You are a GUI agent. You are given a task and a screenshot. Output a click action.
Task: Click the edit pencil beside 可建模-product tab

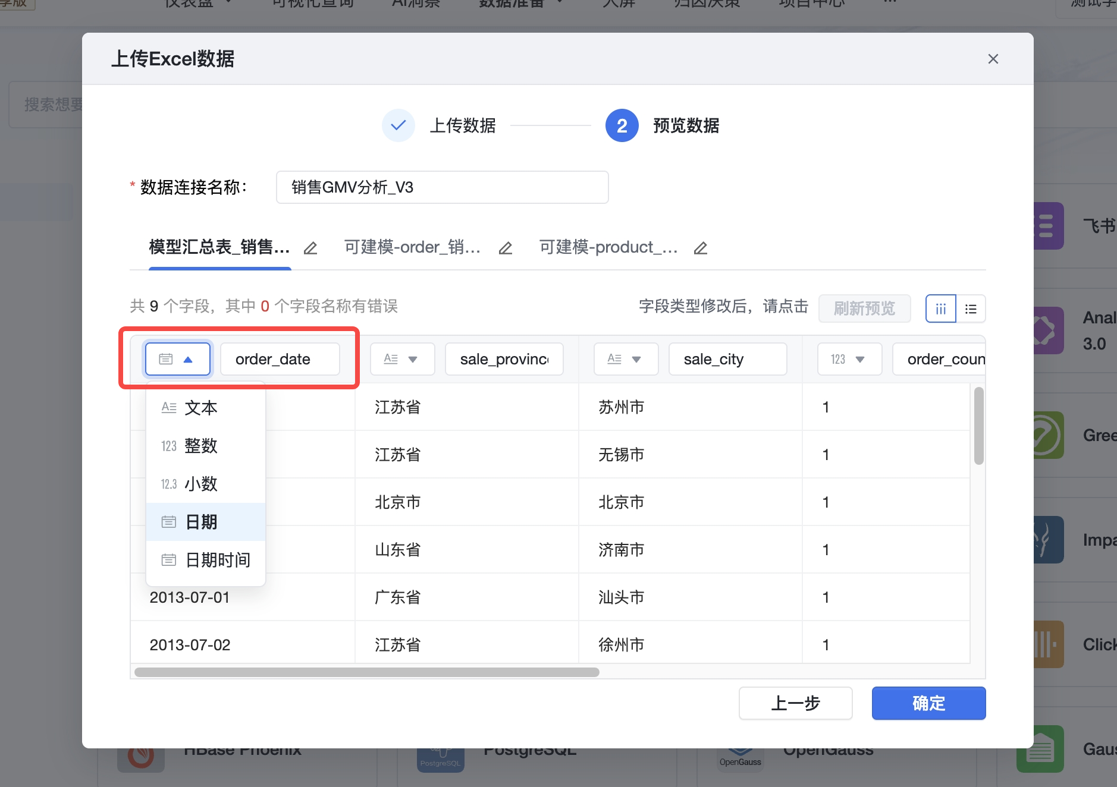[x=701, y=248]
